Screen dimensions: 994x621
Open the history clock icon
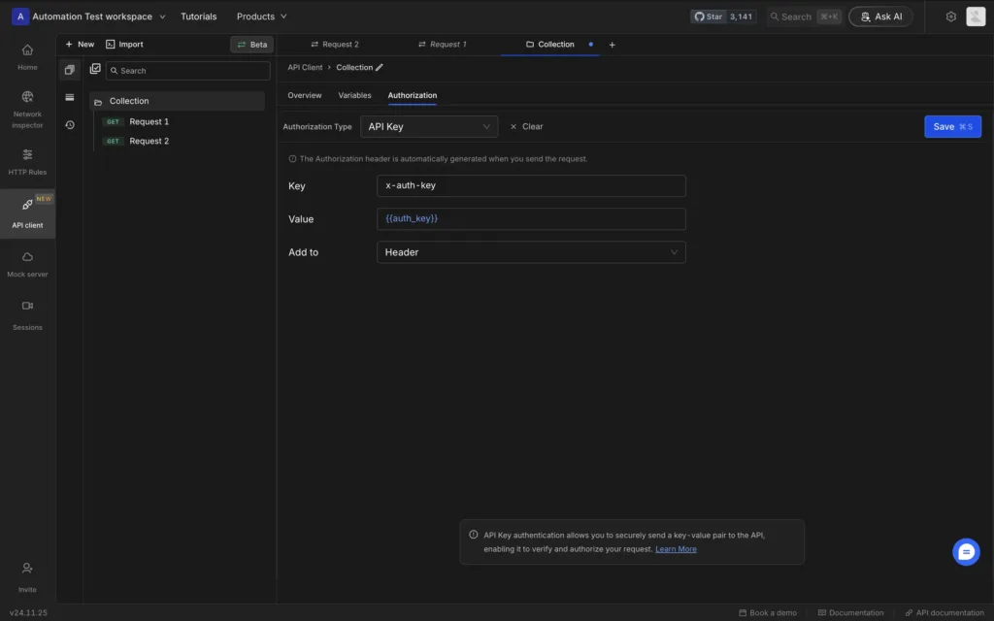(70, 125)
